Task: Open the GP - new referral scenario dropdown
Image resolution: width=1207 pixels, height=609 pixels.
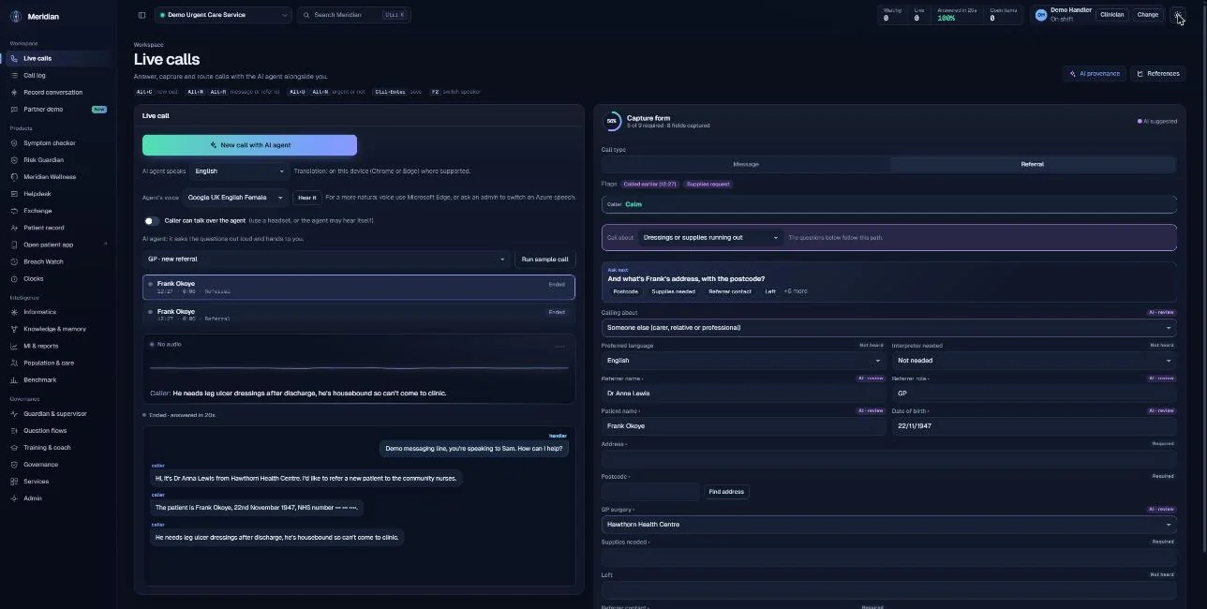Action: (x=326, y=259)
